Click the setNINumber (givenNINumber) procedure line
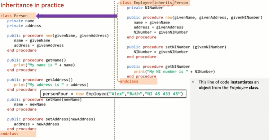Image resolution: width=269 pixels, height=140 pixels. pos(177,47)
